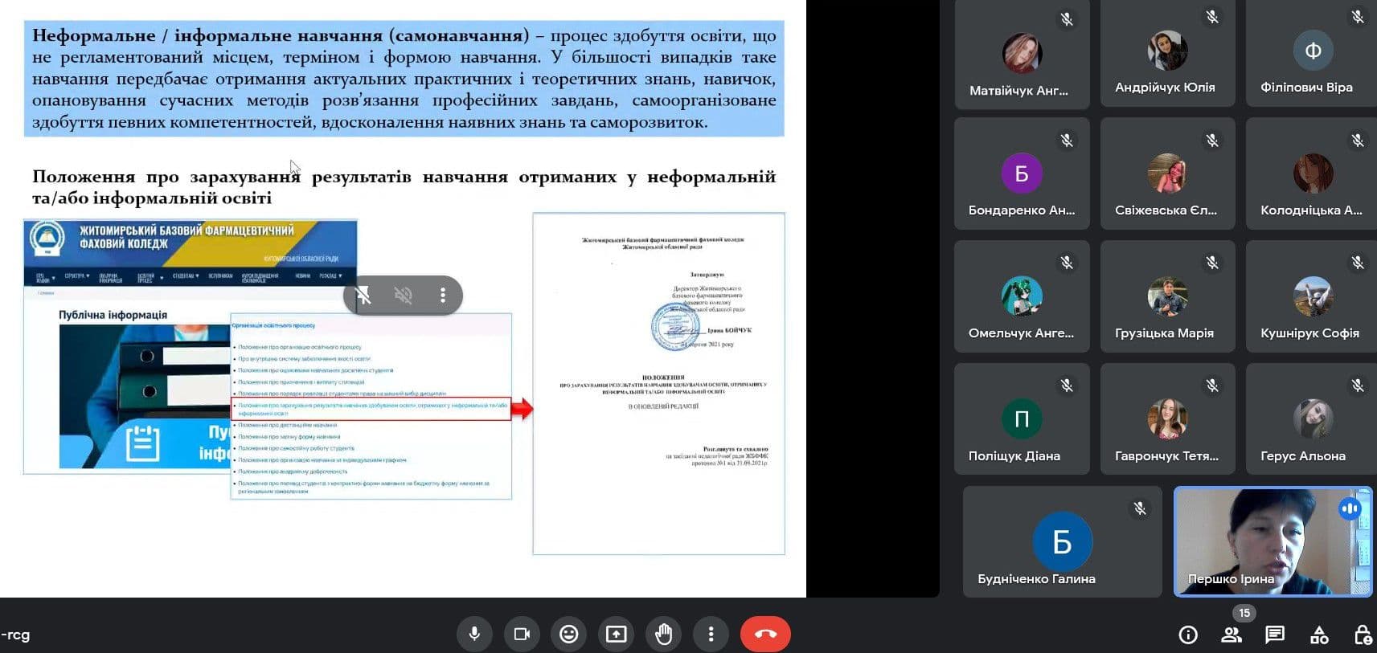Toggle the camera in the call bar
The image size is (1377, 653).
click(522, 635)
